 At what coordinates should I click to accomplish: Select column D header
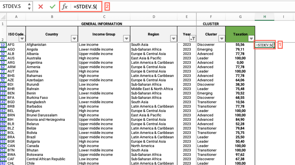click(154, 17)
